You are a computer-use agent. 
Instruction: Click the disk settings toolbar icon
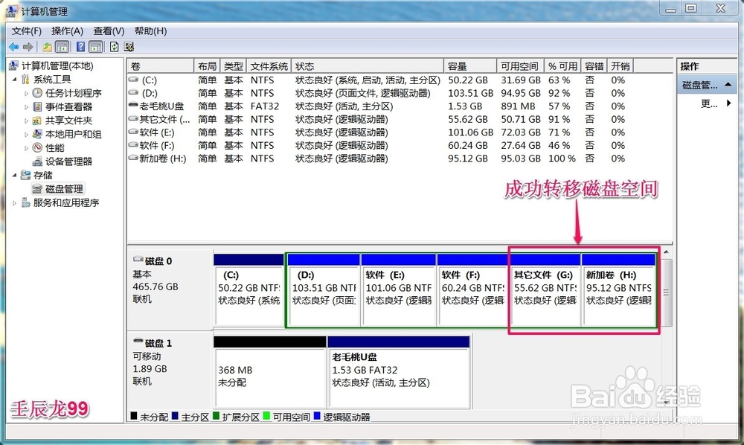129,47
